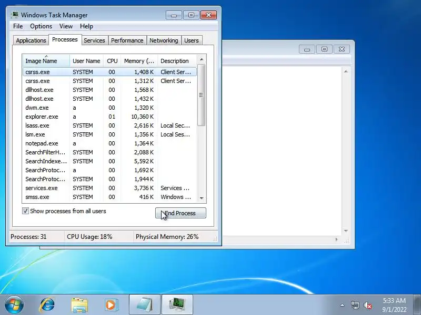Switch to the Users tab
The width and height of the screenshot is (421, 315).
192,40
